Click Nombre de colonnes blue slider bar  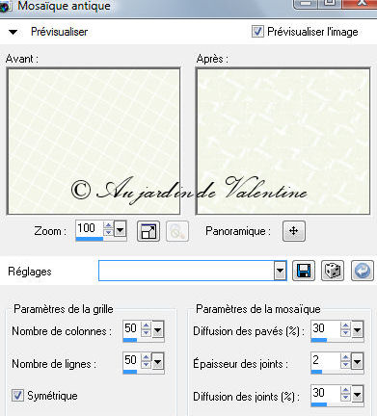pos(130,340)
